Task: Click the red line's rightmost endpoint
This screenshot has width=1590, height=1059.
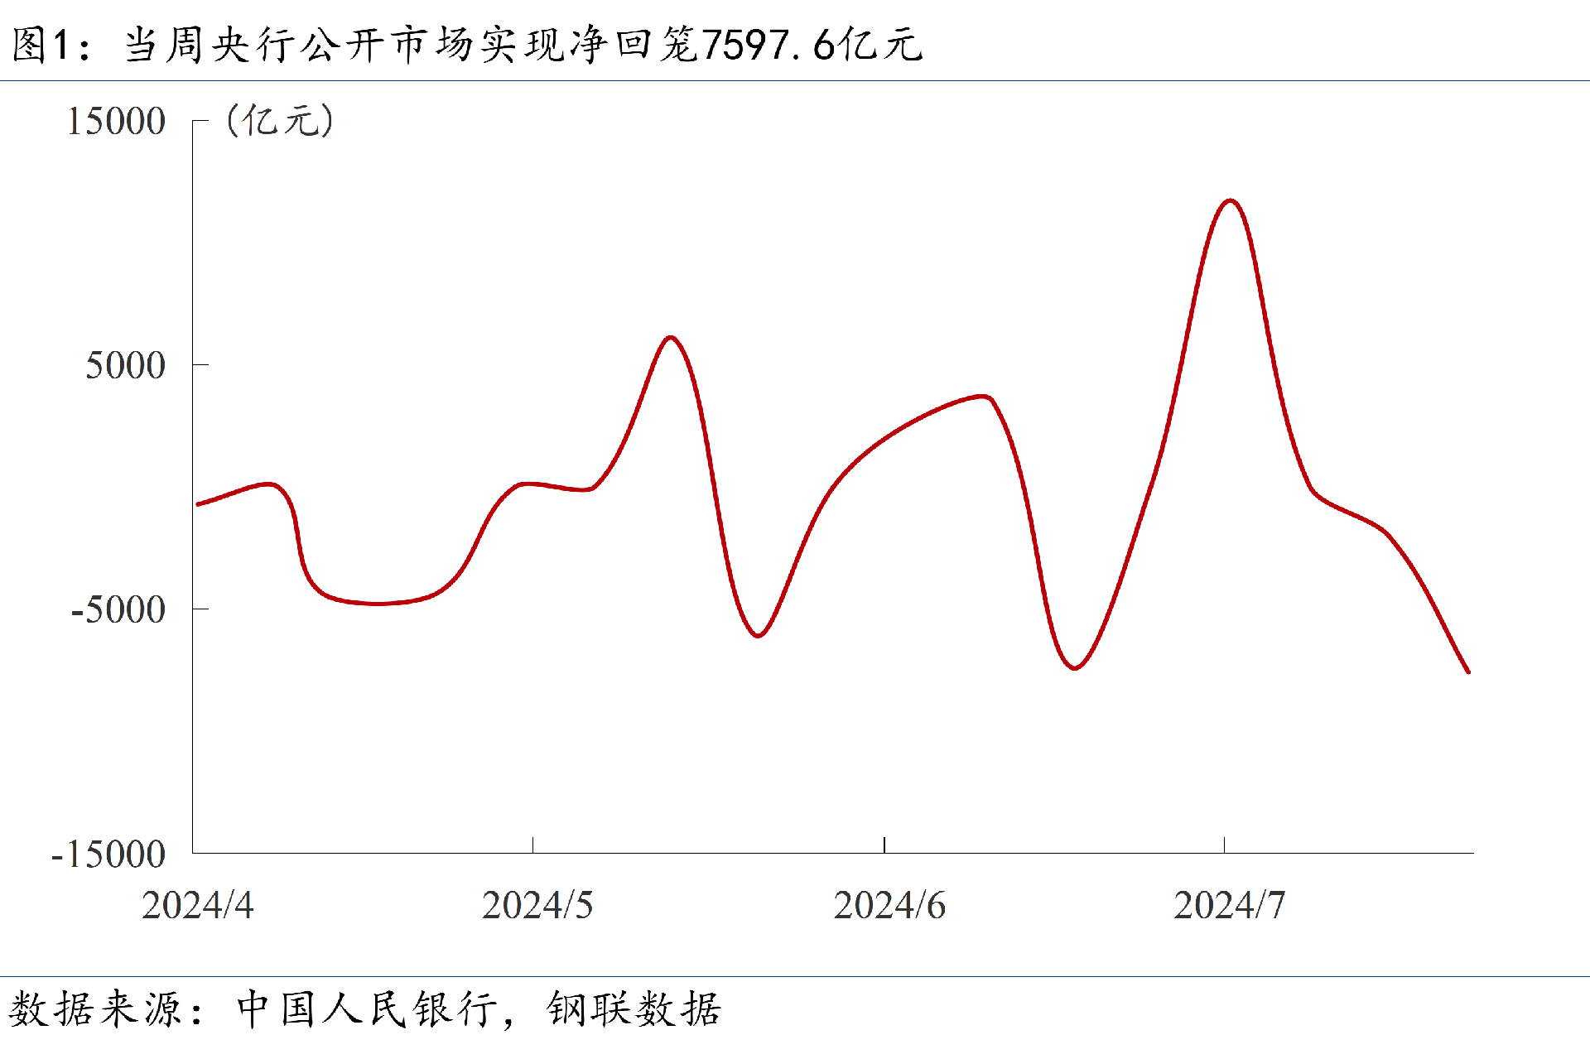Action: 1468,672
